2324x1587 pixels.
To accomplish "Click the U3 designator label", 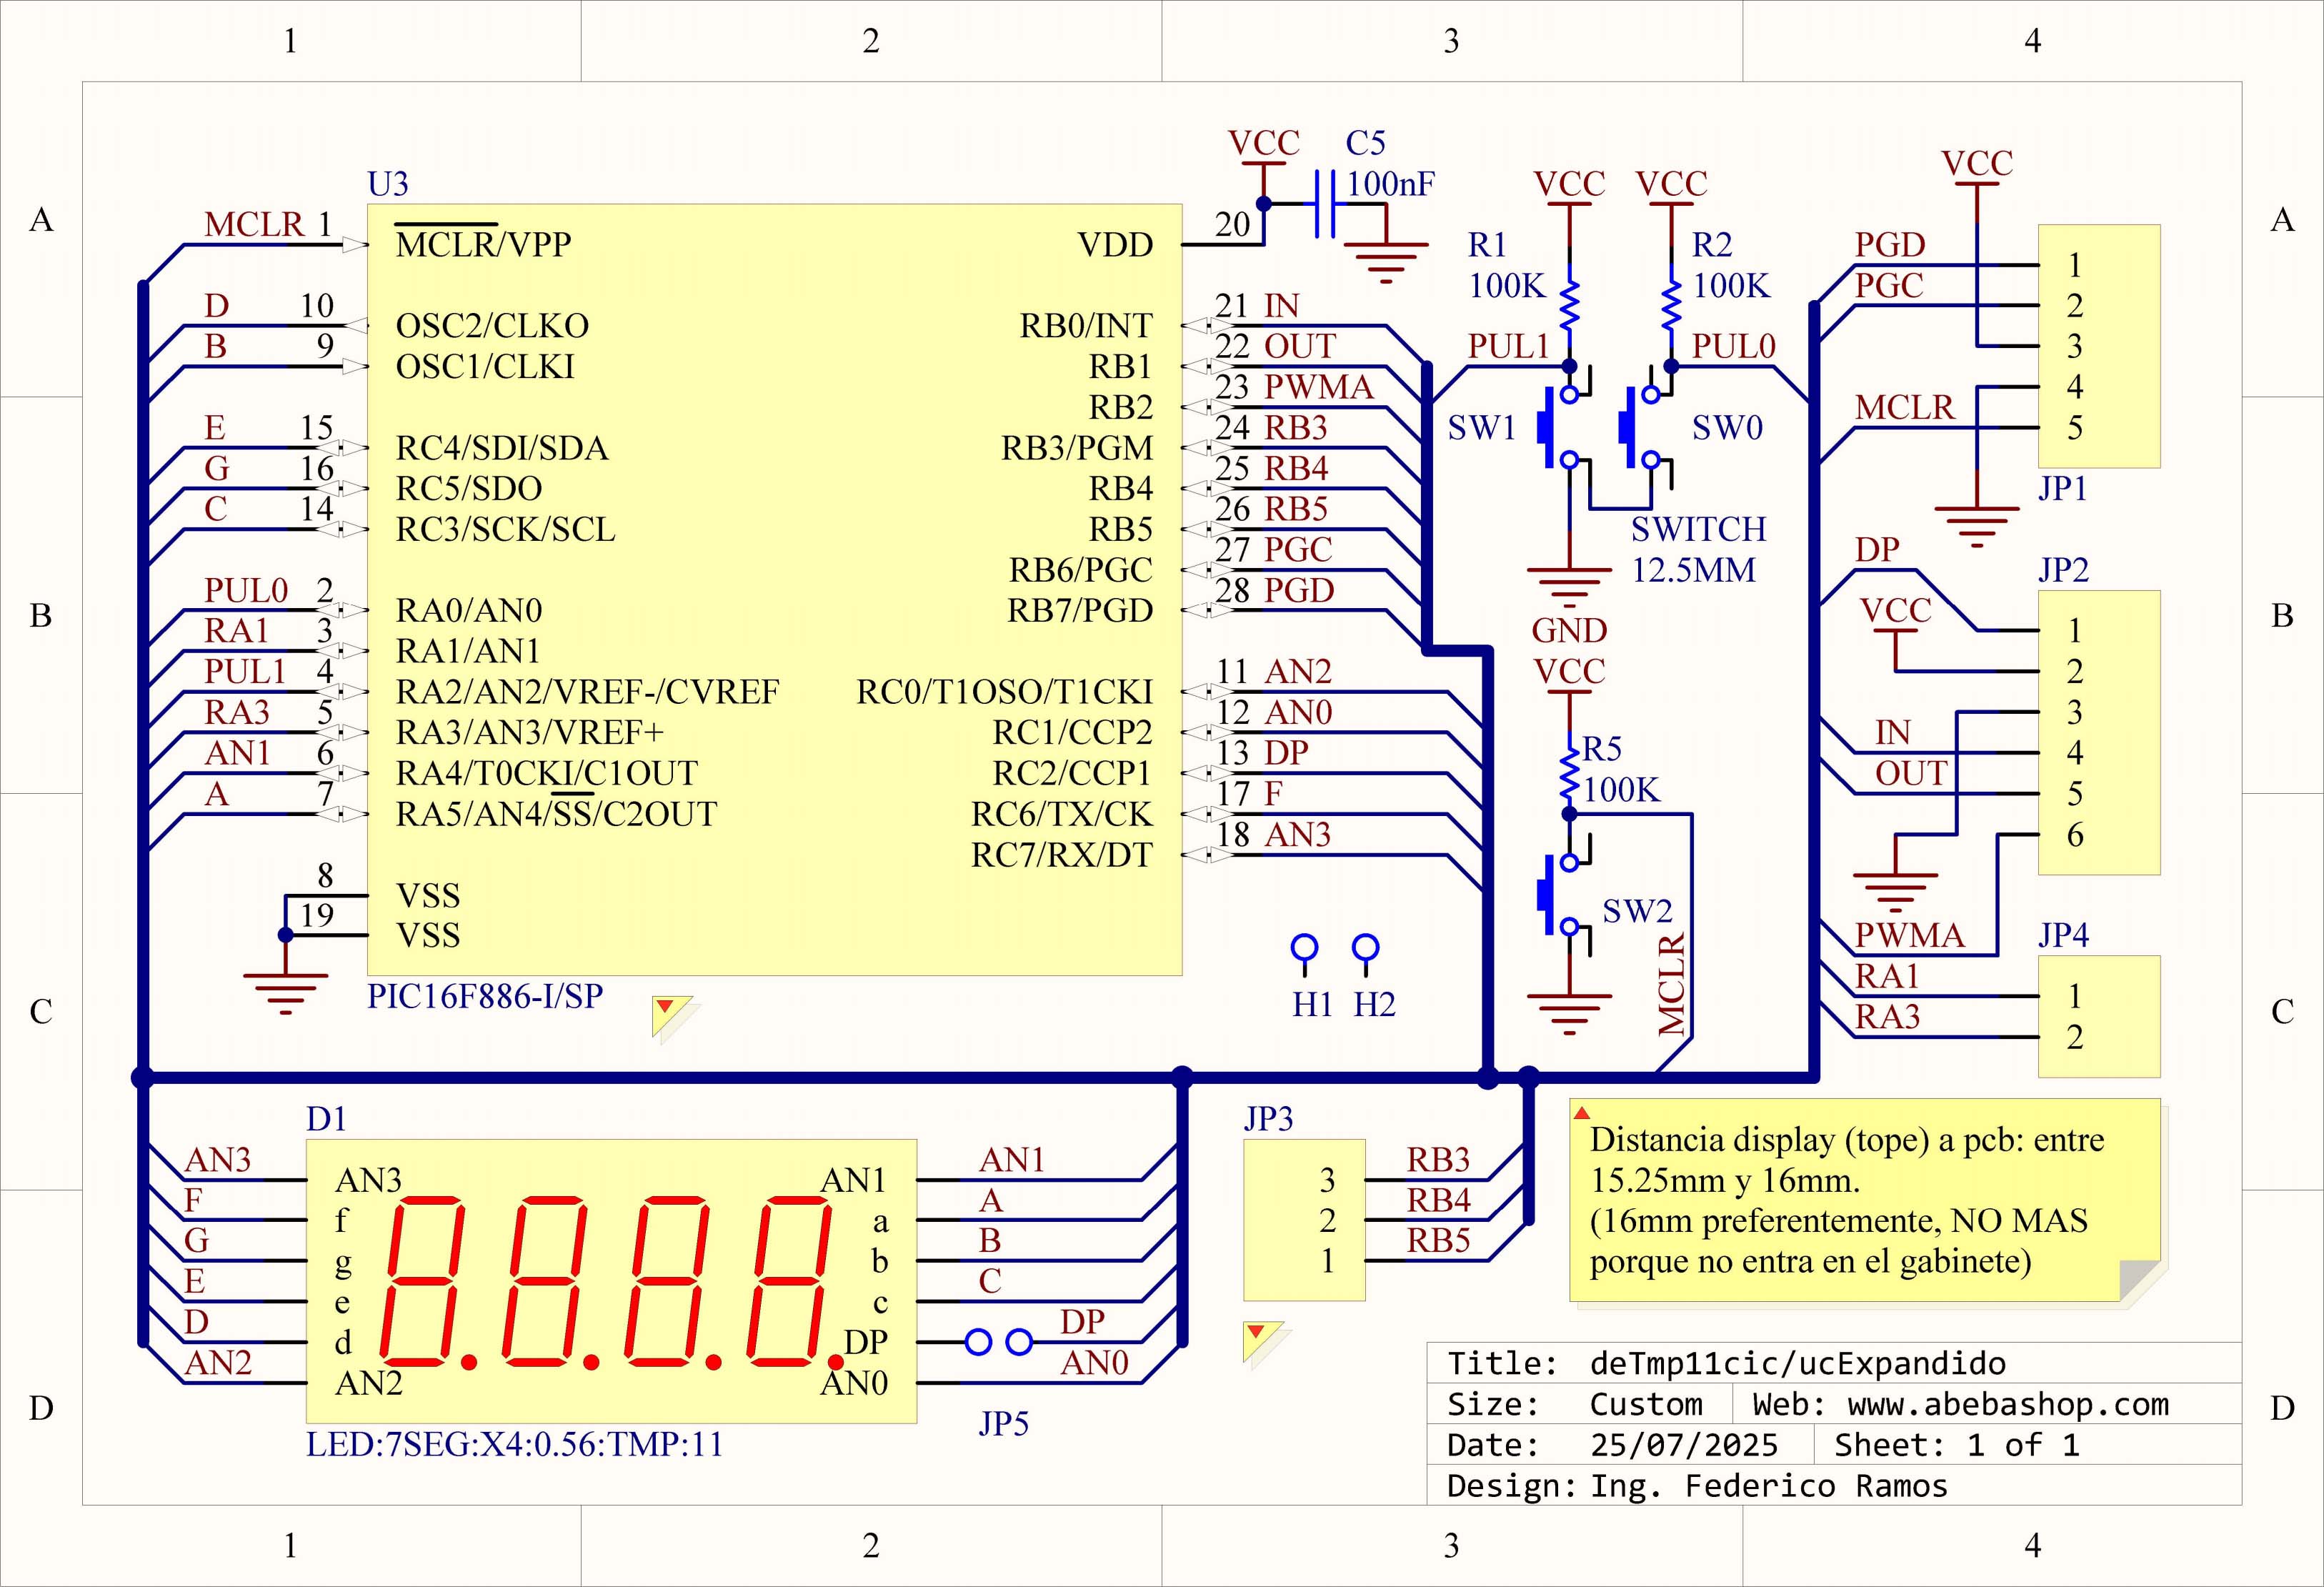I will coord(387,184).
